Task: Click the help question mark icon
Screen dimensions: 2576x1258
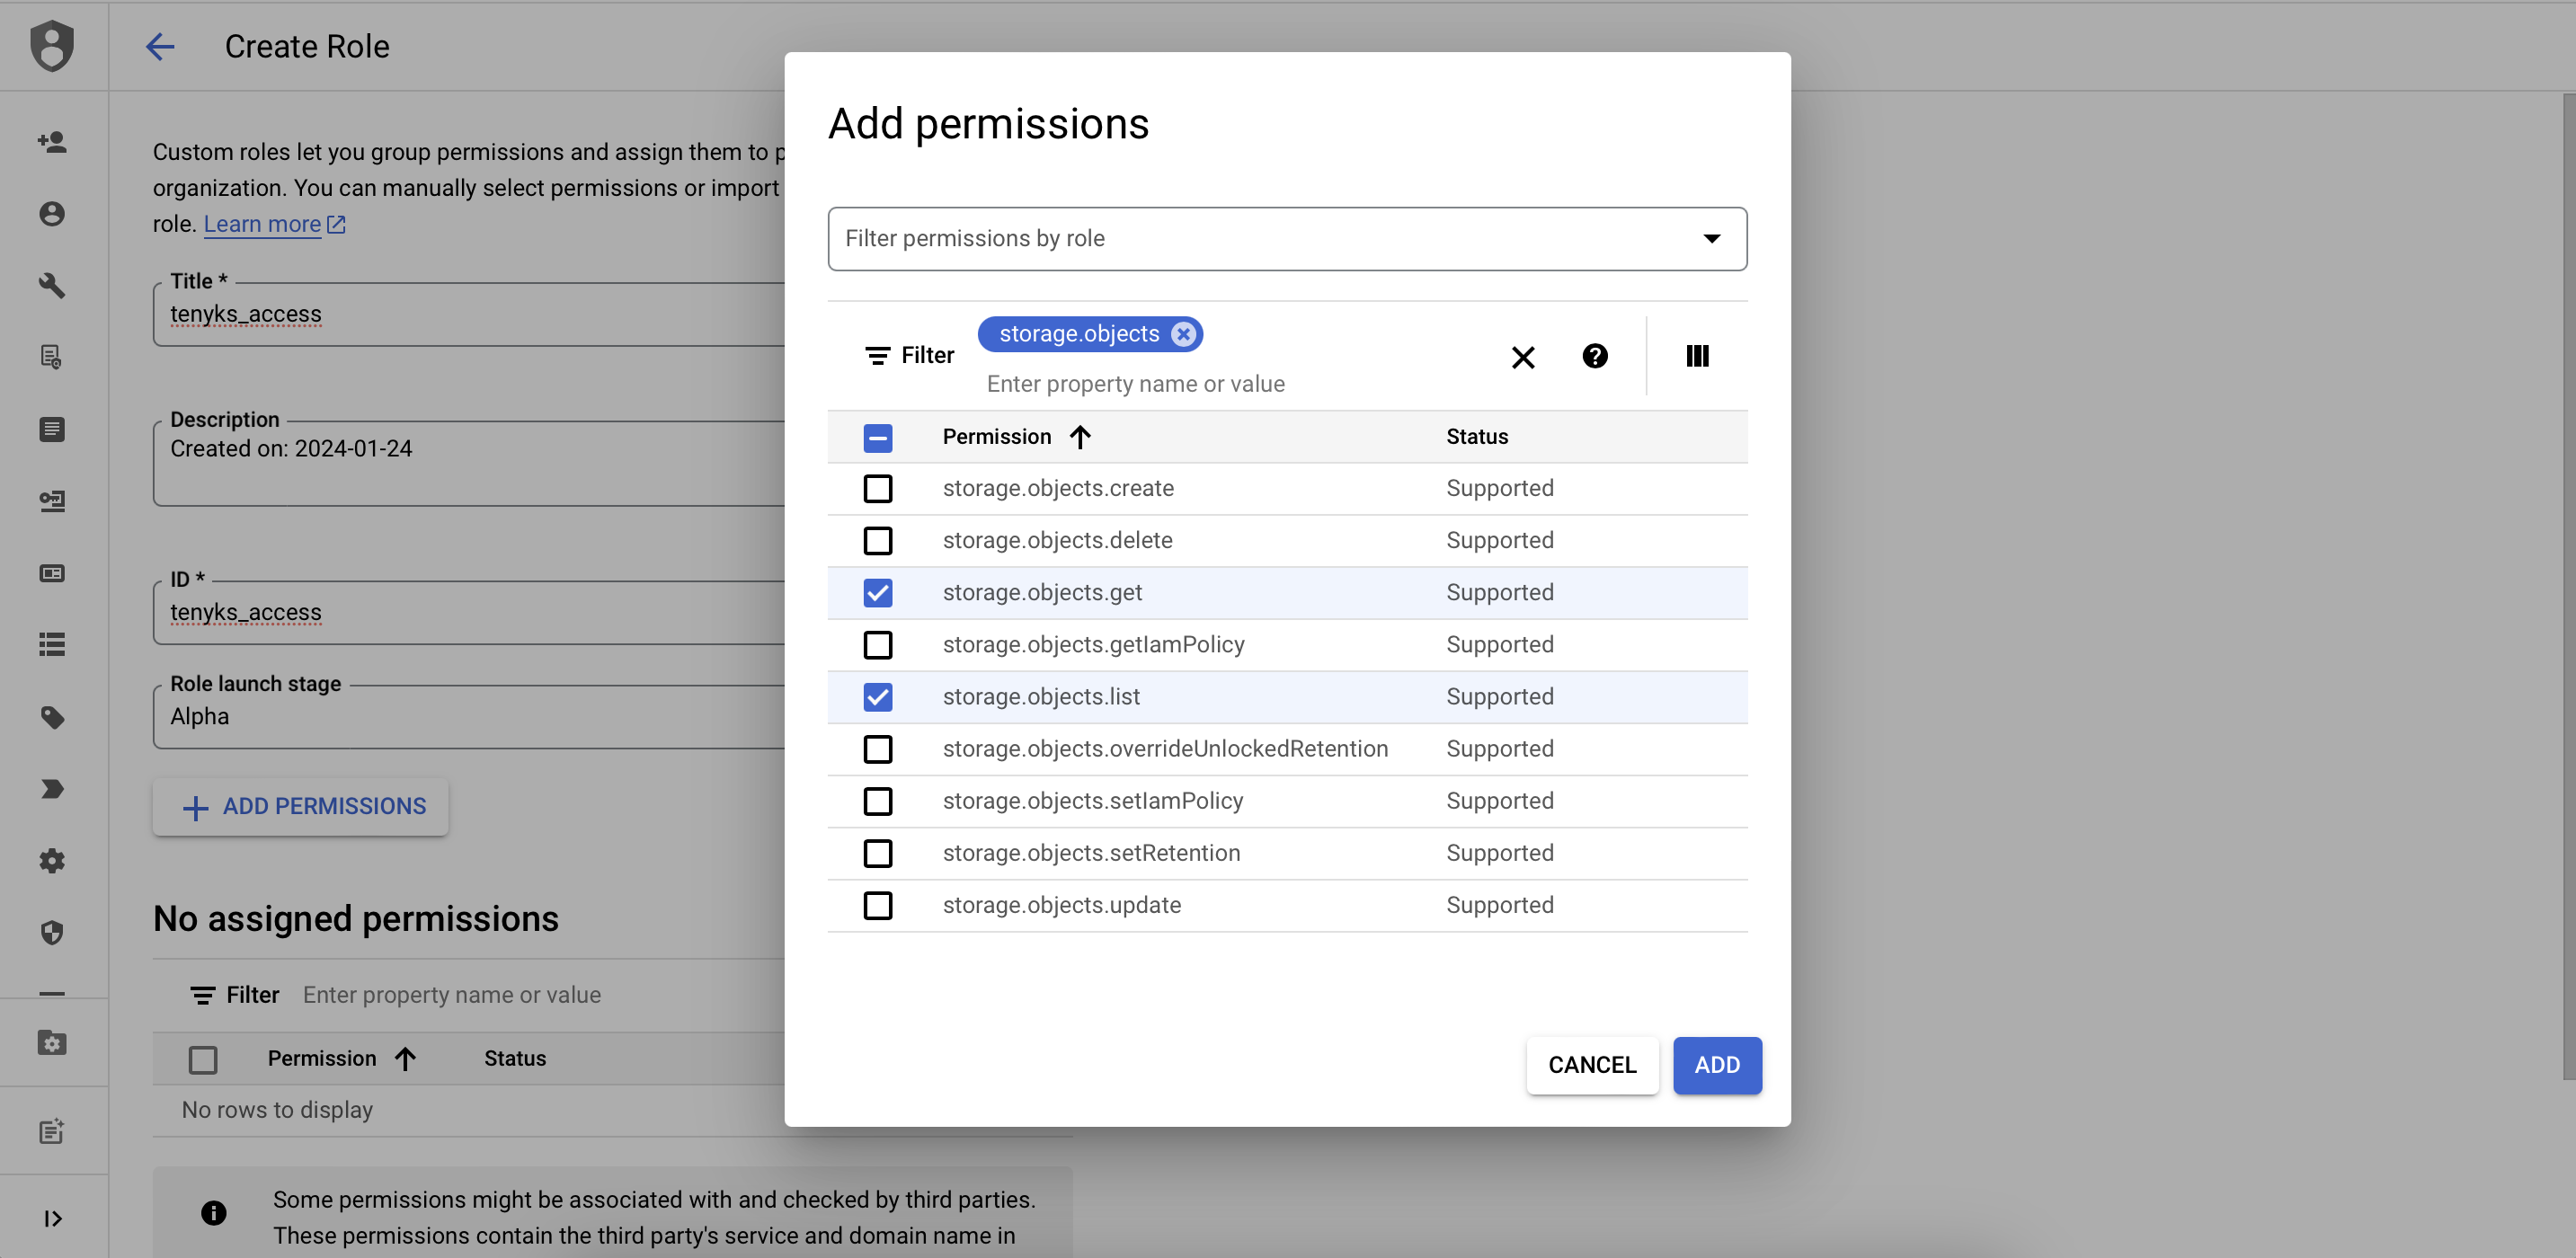Action: 1594,355
